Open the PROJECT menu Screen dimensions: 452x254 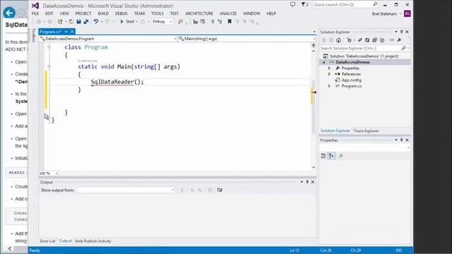[83, 13]
